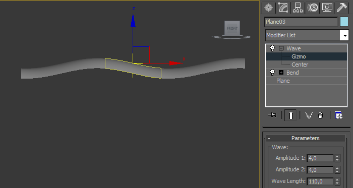353x188 pixels.
Task: Remove modifier from the stack
Action: (320, 115)
